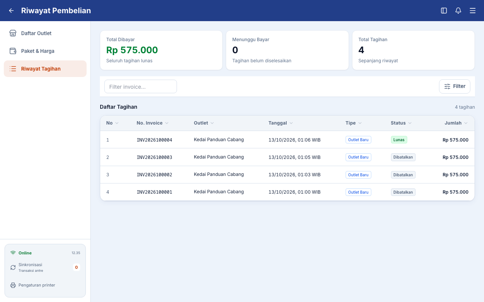Click the Paket & Harga wallet icon
Viewport: 484px width, 302px height.
click(13, 51)
